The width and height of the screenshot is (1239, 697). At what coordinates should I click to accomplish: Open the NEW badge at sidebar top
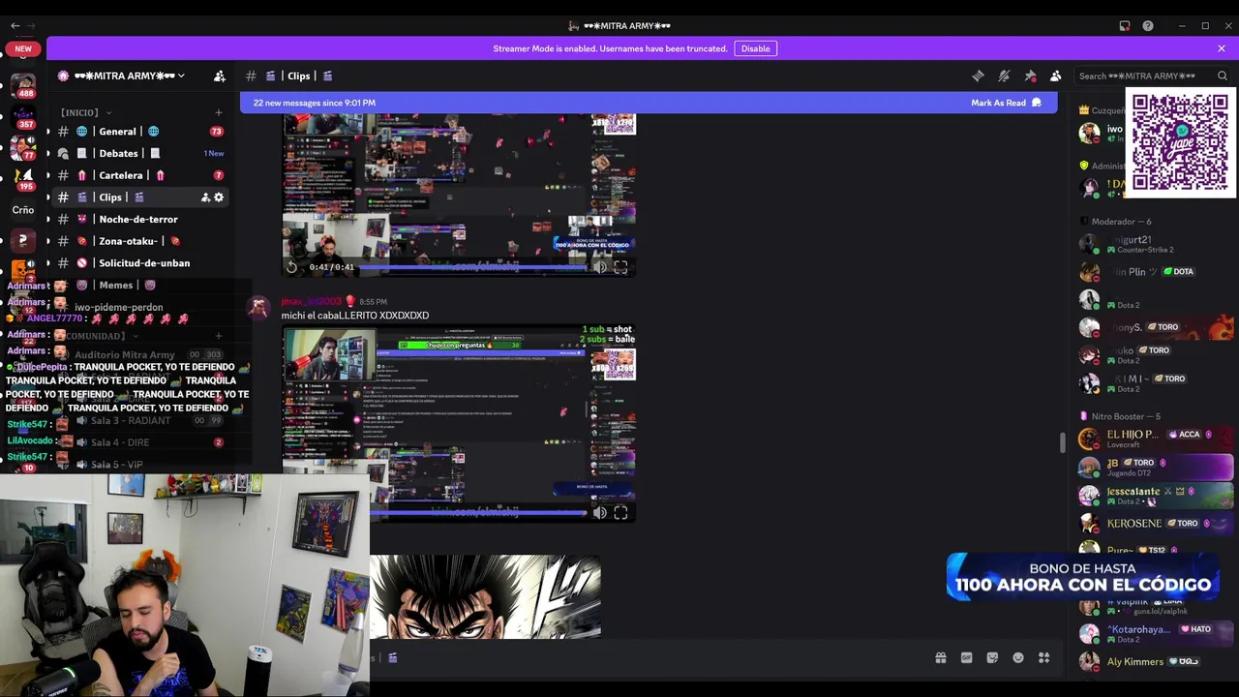click(x=23, y=48)
